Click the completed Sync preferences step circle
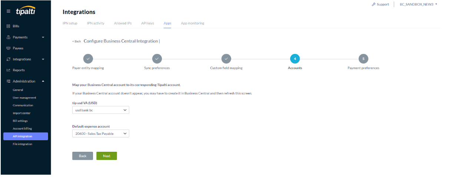Screen dimensions: 452x178 (x=157, y=58)
